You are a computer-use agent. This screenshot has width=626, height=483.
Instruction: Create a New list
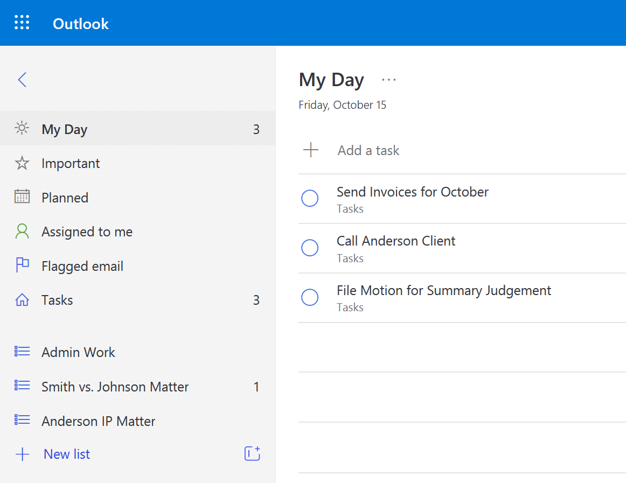click(x=67, y=454)
